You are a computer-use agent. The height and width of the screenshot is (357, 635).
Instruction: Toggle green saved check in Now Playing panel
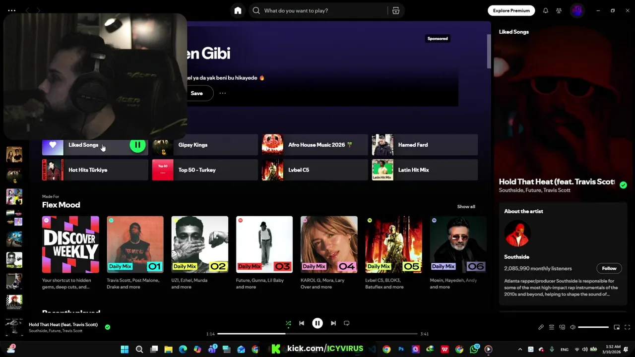623,185
